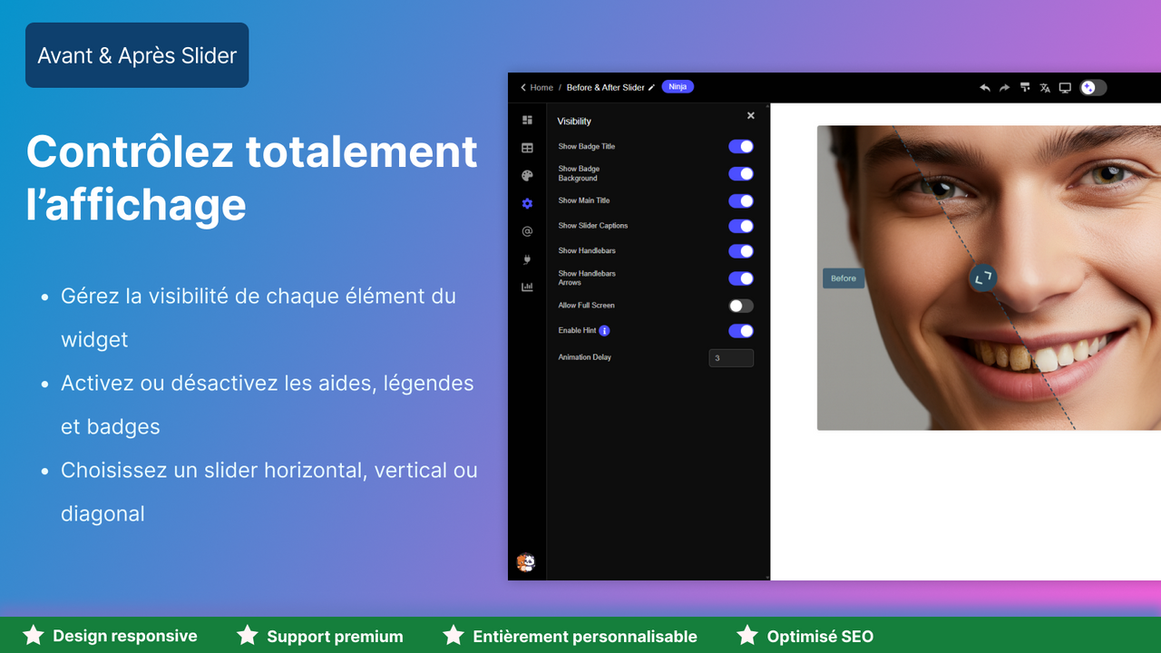Click the Allow Full Screen label
This screenshot has width=1161, height=653.
[587, 306]
